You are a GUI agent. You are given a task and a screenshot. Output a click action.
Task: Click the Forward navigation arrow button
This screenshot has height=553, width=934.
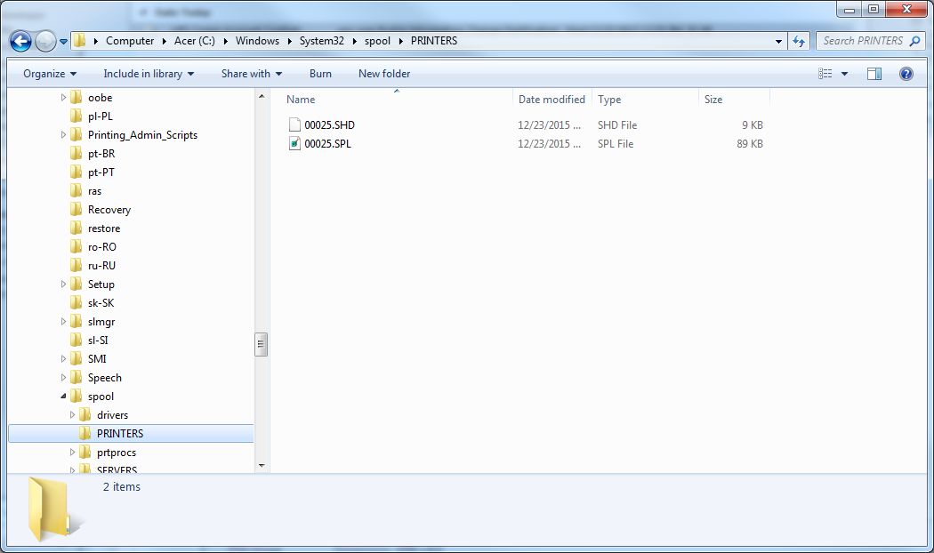45,41
